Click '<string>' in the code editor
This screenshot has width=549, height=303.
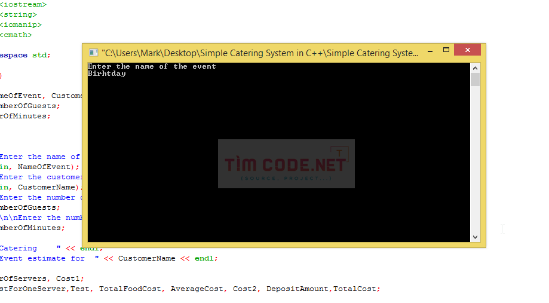pos(18,15)
